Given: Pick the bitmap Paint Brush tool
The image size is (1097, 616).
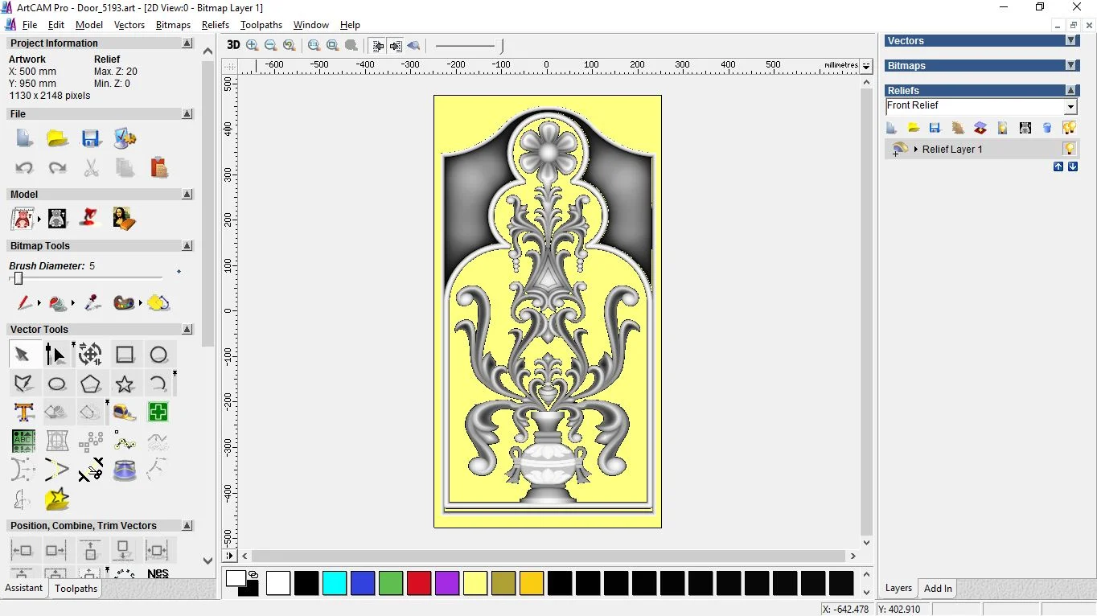Looking at the screenshot, I should (x=24, y=303).
